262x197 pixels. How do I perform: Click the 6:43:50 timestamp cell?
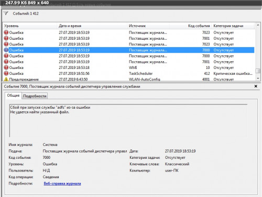click(x=73, y=79)
